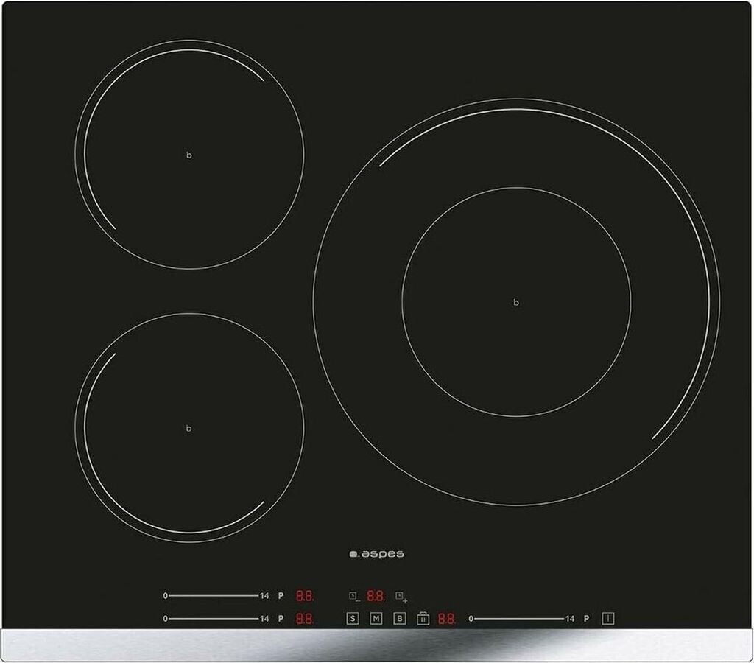
Task: Set the lower-left slider to 14
Action: pyautogui.click(x=262, y=617)
